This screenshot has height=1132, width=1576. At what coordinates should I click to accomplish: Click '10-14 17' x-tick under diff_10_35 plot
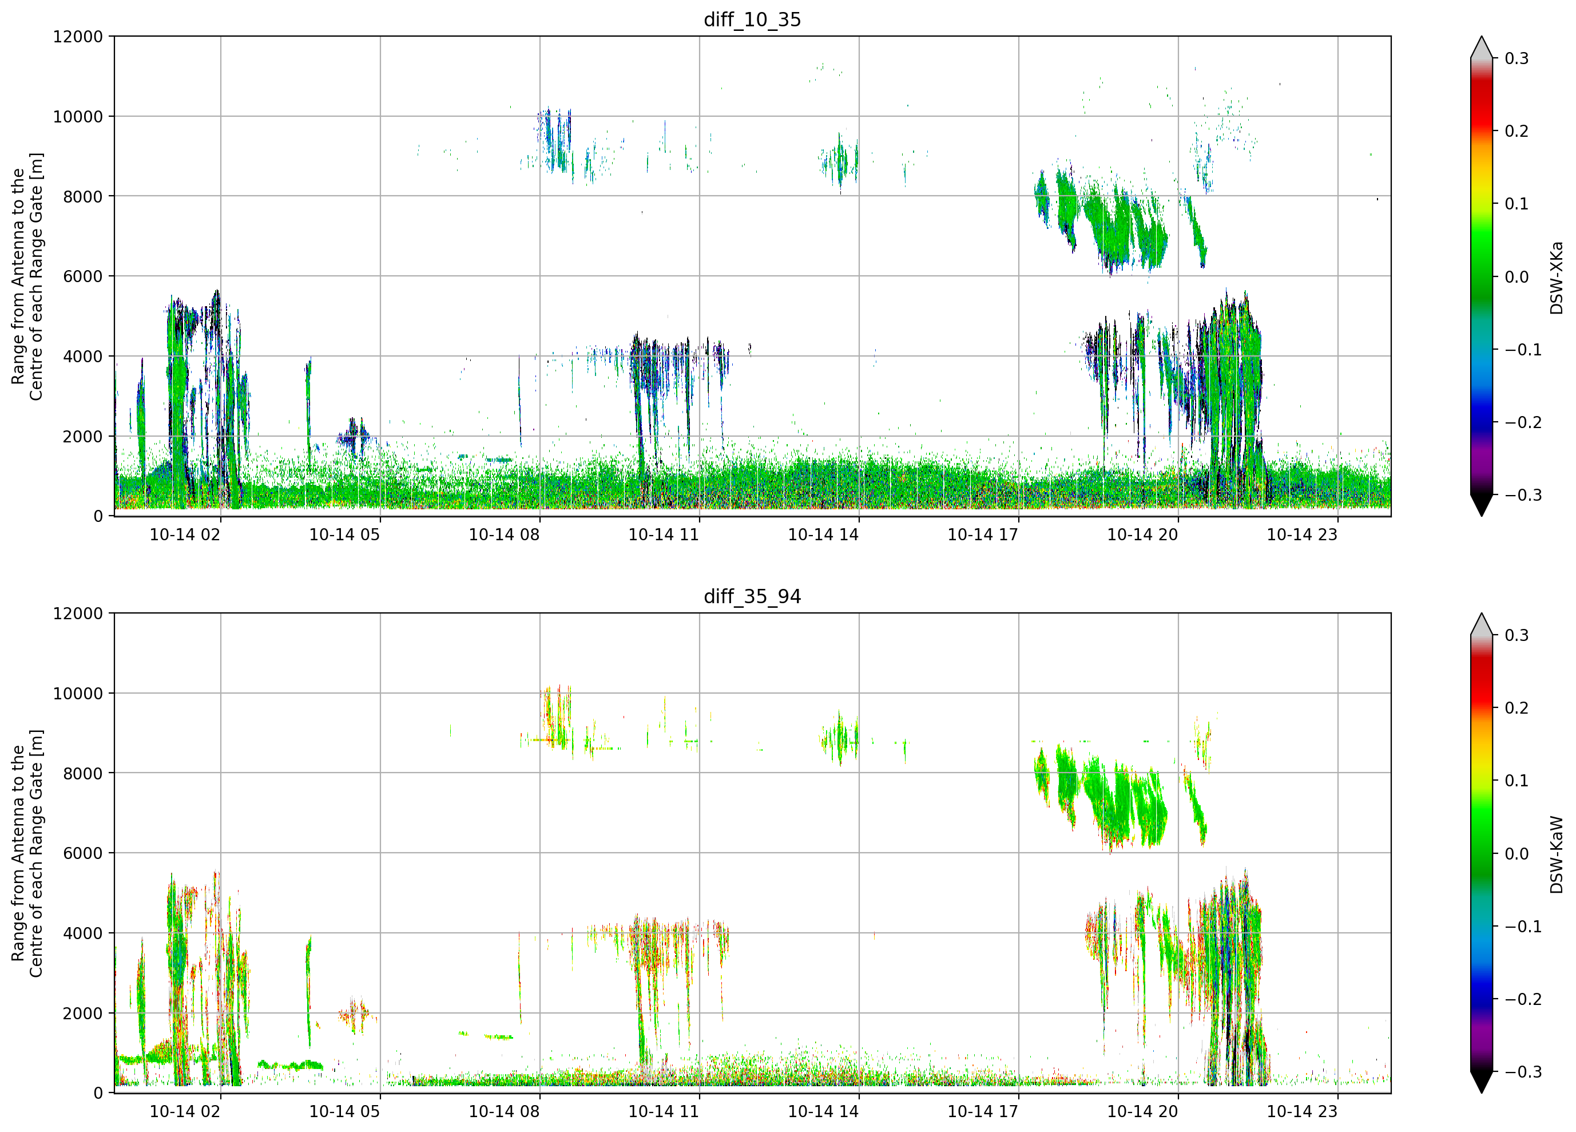click(983, 535)
